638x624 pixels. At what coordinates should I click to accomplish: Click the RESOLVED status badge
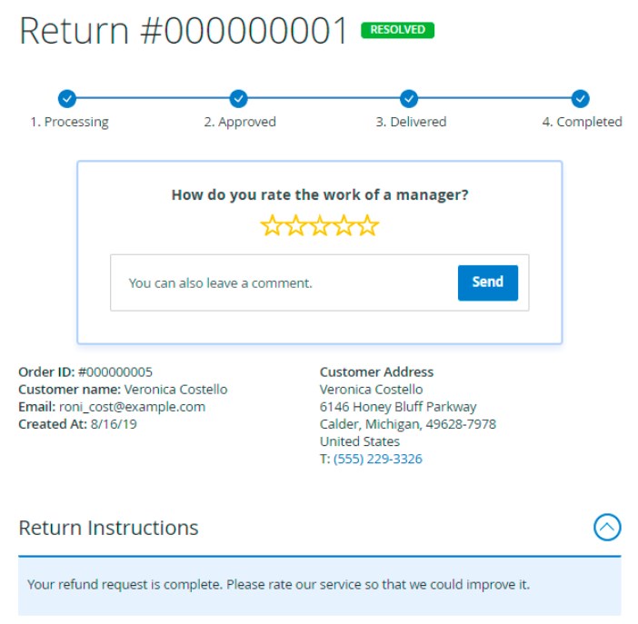pos(397,30)
